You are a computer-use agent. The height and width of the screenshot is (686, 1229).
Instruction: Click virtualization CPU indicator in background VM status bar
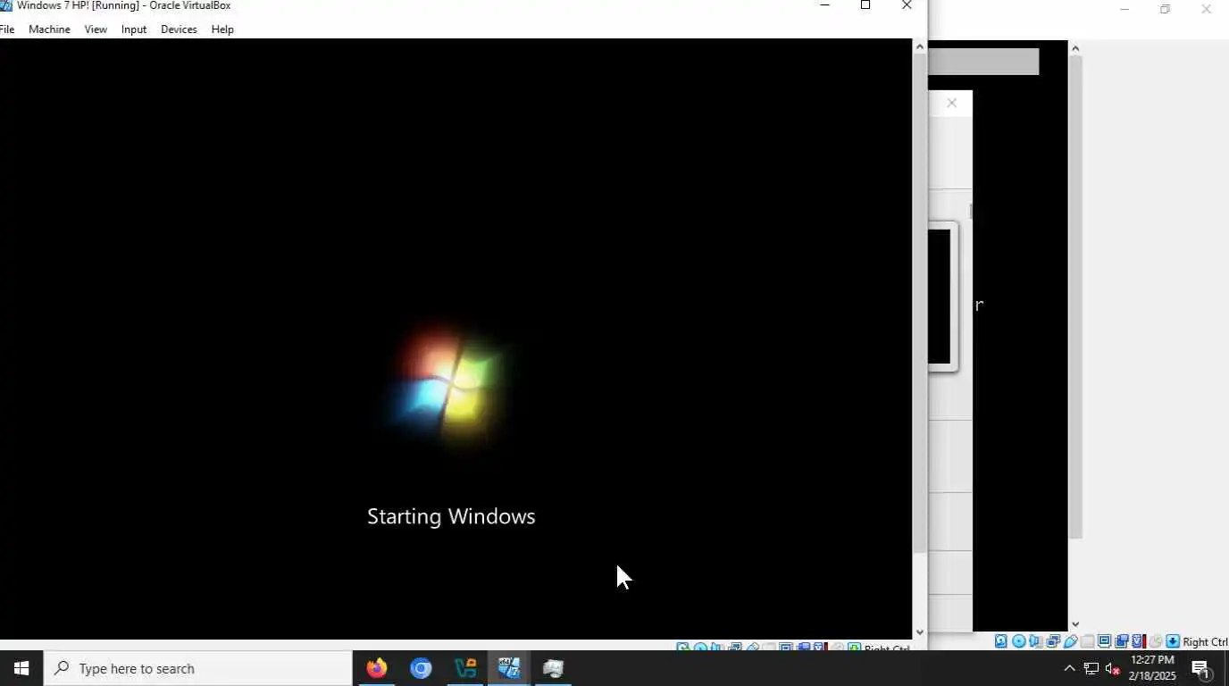tap(1138, 641)
